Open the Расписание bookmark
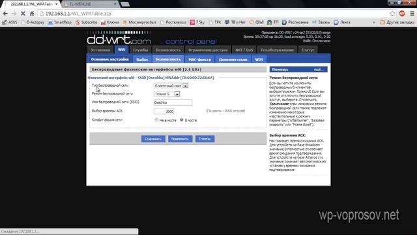The width and height of the screenshot is (417, 235). tap(295, 22)
